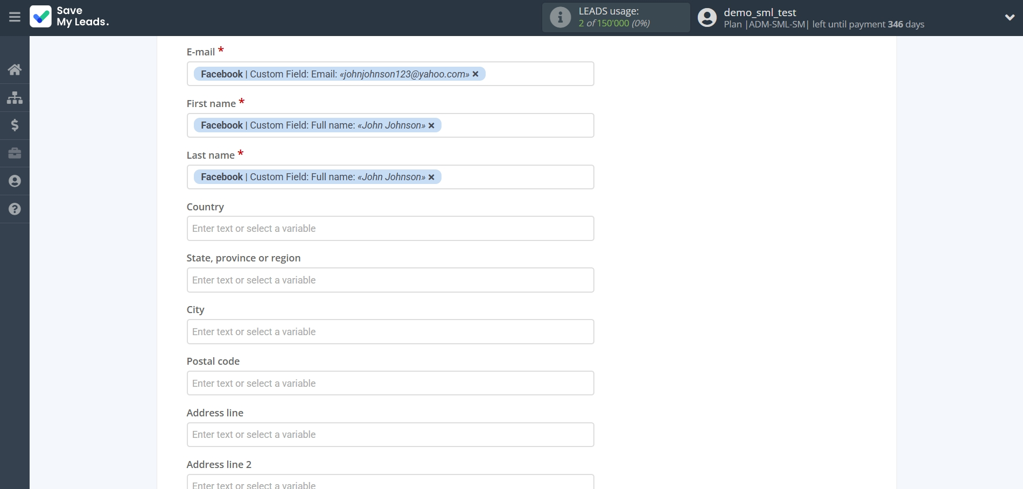Click the Save My Leads logo
The image size is (1023, 489).
point(69,17)
